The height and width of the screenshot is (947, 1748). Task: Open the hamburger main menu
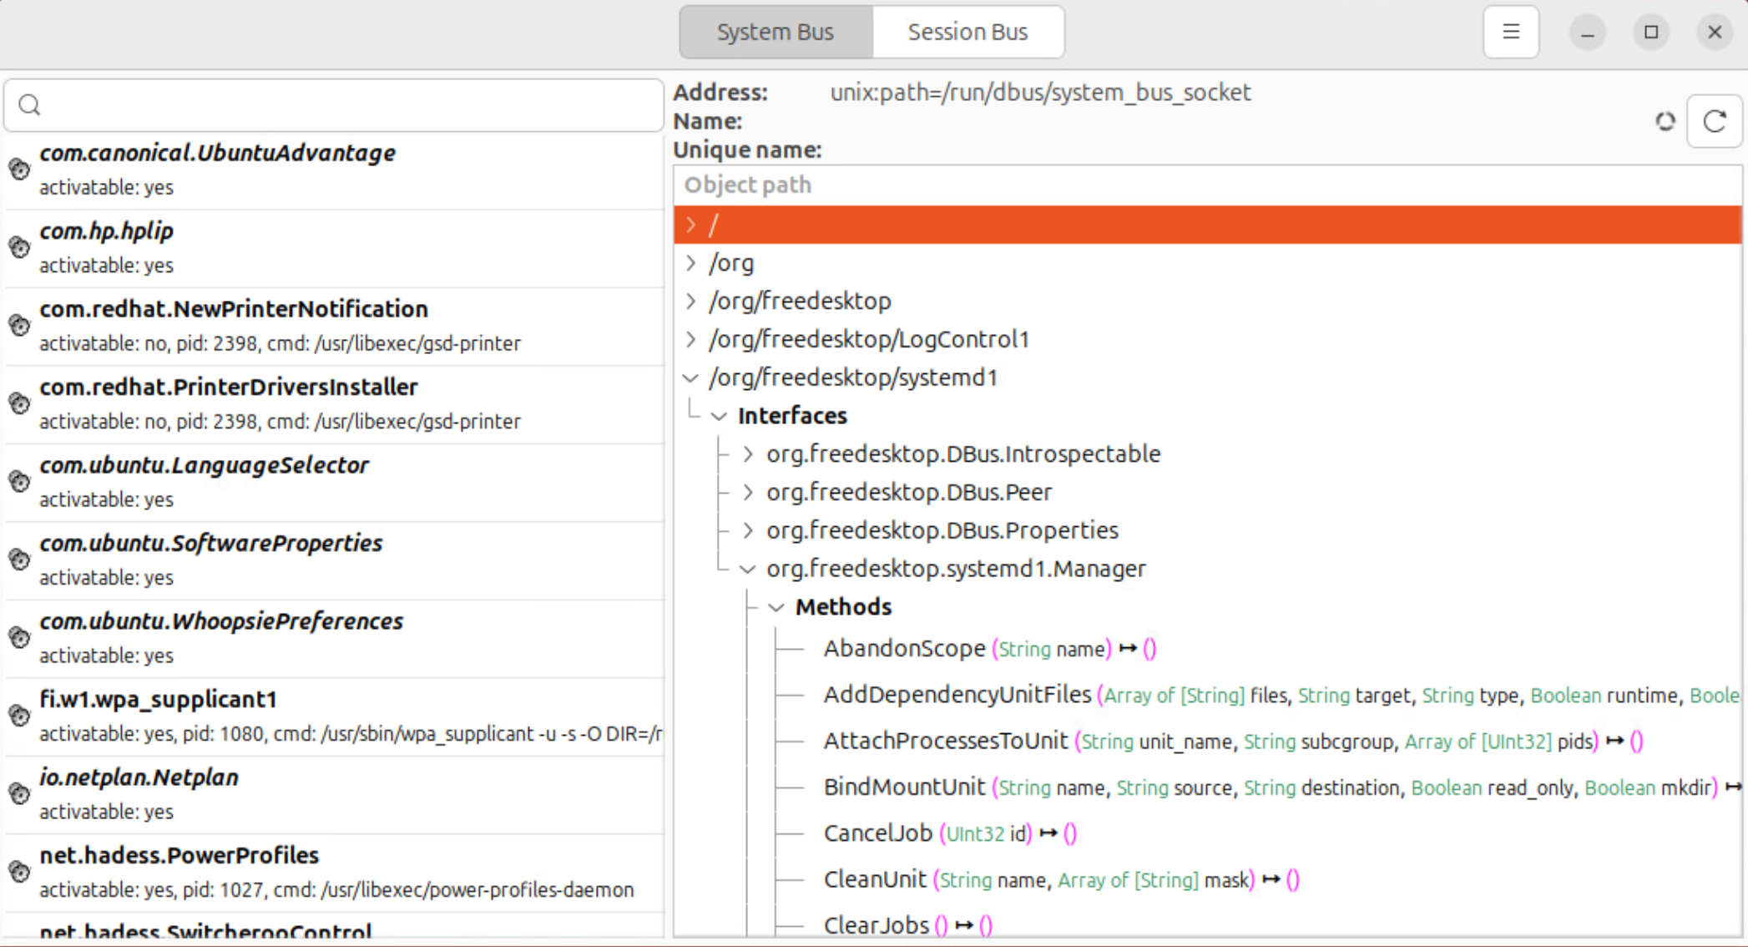click(x=1511, y=32)
